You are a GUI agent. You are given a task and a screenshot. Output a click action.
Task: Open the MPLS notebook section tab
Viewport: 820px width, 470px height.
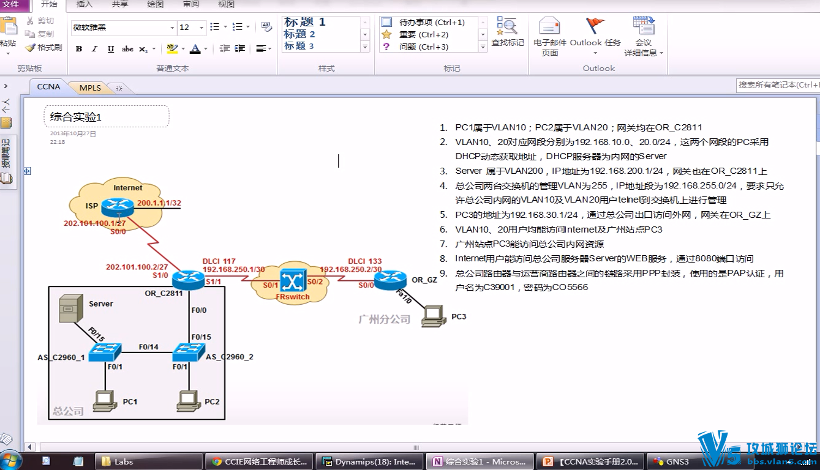pos(90,88)
